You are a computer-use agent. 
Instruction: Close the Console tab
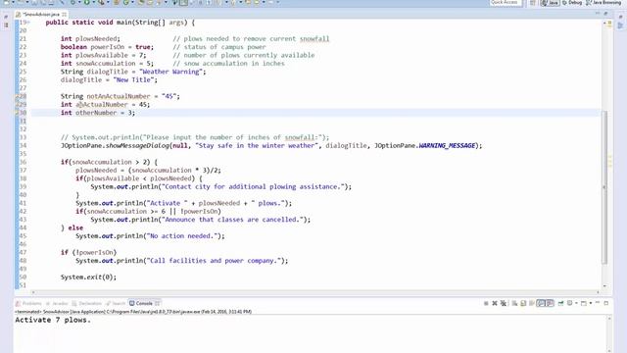(157, 303)
